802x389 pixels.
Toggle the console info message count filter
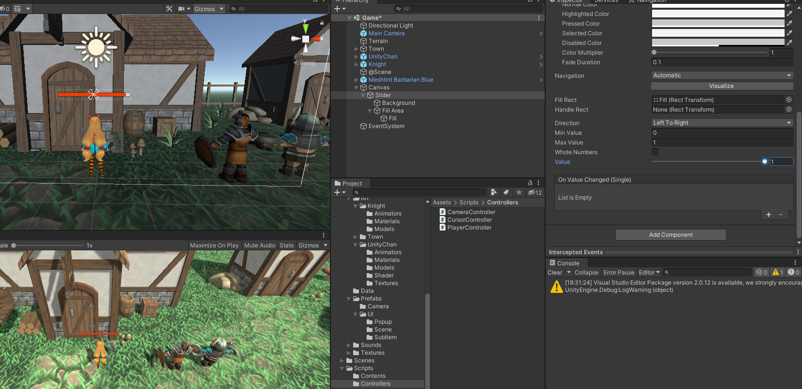point(762,272)
